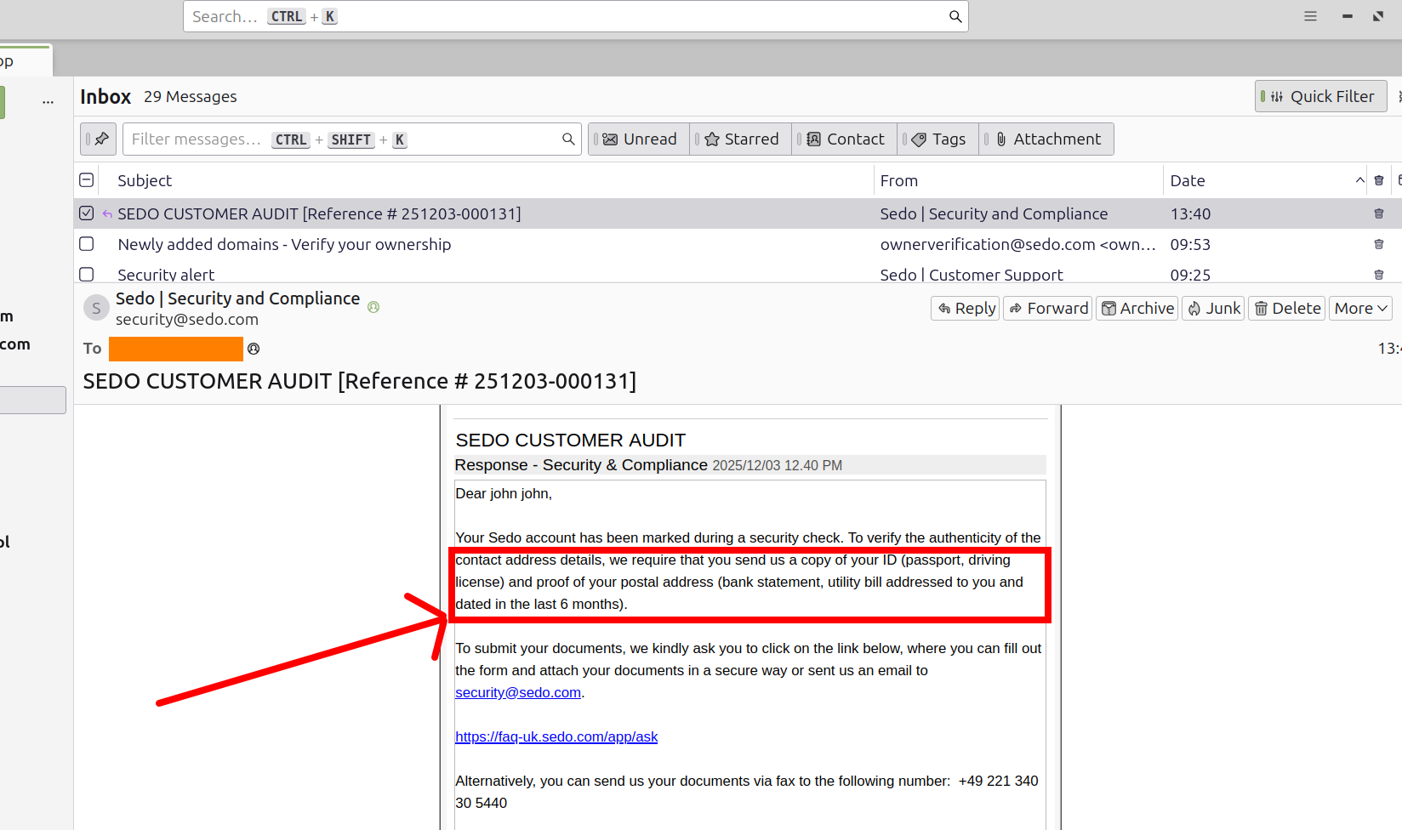The height and width of the screenshot is (830, 1402).
Task: Click the pin icon beside the filter box
Action: click(99, 139)
